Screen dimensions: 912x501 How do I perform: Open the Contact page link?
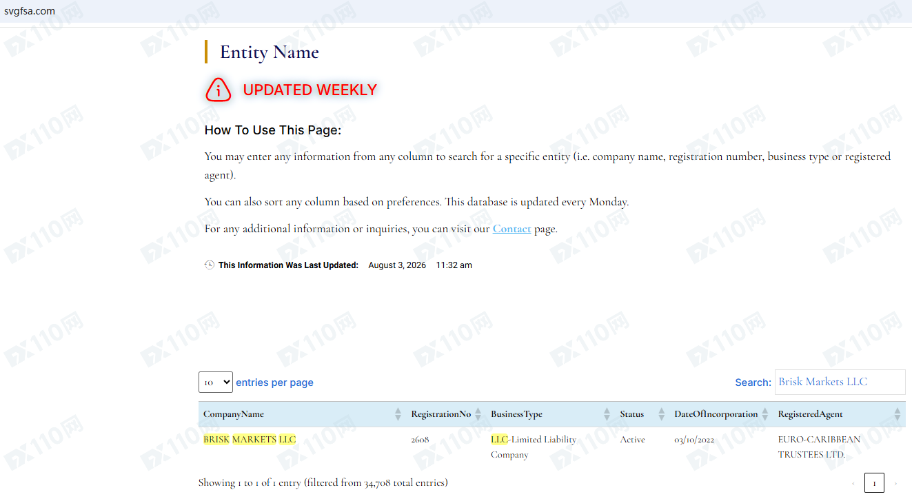(x=511, y=229)
